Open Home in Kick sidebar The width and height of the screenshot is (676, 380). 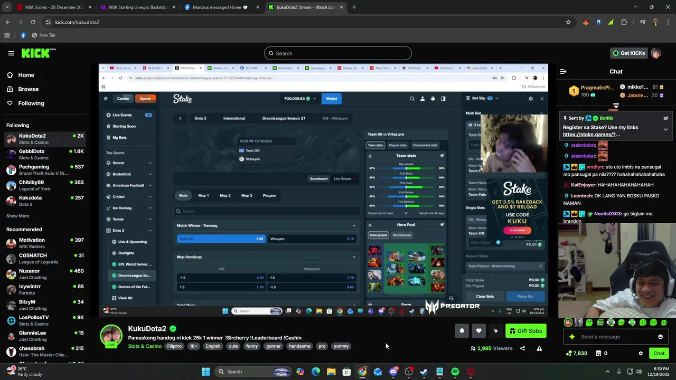[x=26, y=75]
